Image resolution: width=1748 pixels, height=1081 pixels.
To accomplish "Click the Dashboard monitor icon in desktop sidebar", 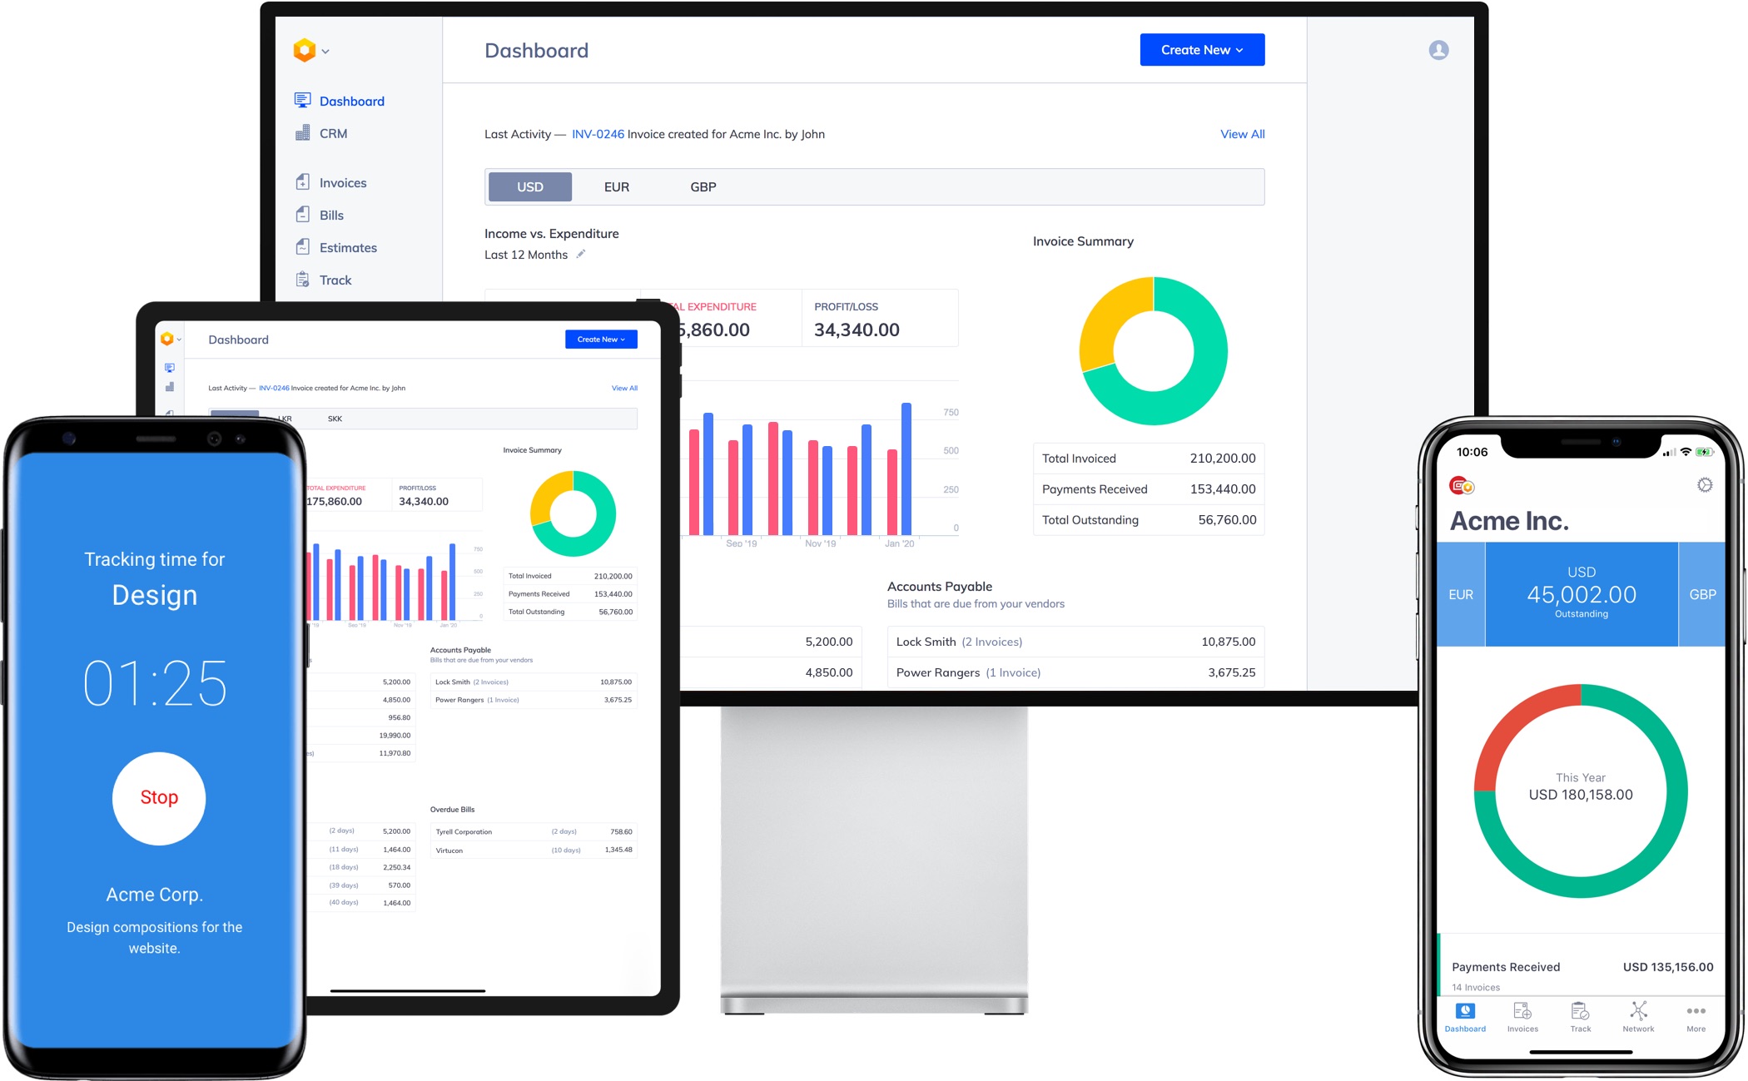I will coord(302,101).
